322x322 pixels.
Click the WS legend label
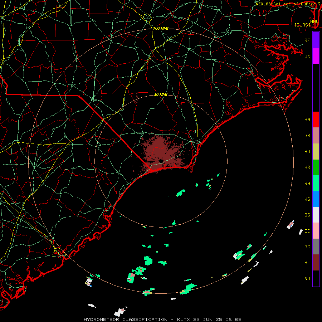307,199
